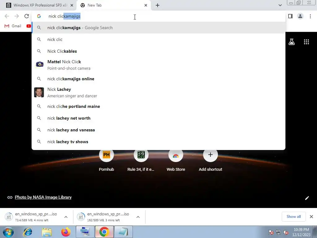Click the Mattel Nick Click camera thumbnail
Image resolution: width=317 pixels, height=238 pixels.
[39, 64]
